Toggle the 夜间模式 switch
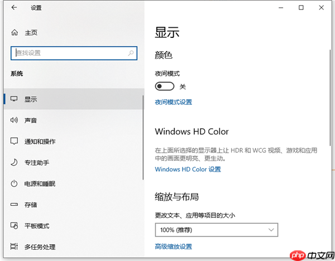Screen dimensions: 335x261 165,86
